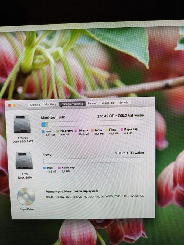The height and width of the screenshot is (245, 184).
Task: Go to the Serwis tab
Action: (x=123, y=102)
